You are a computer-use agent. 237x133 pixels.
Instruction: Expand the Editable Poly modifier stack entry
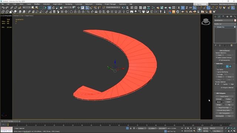pyautogui.click(x=215, y=27)
